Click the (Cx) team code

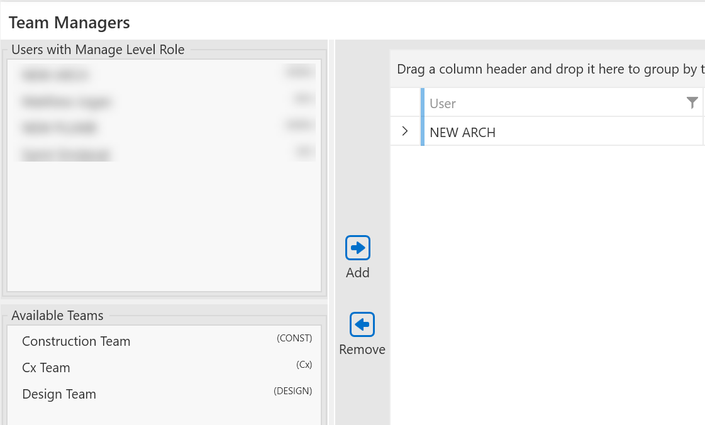(x=304, y=365)
